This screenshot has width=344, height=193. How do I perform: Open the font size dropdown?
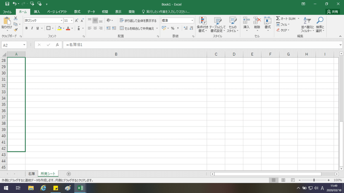click(71, 21)
